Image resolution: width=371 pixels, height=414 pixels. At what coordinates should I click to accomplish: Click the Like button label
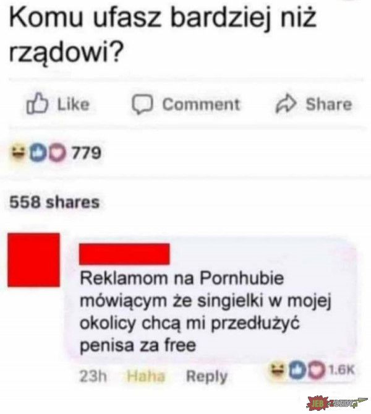(x=74, y=105)
